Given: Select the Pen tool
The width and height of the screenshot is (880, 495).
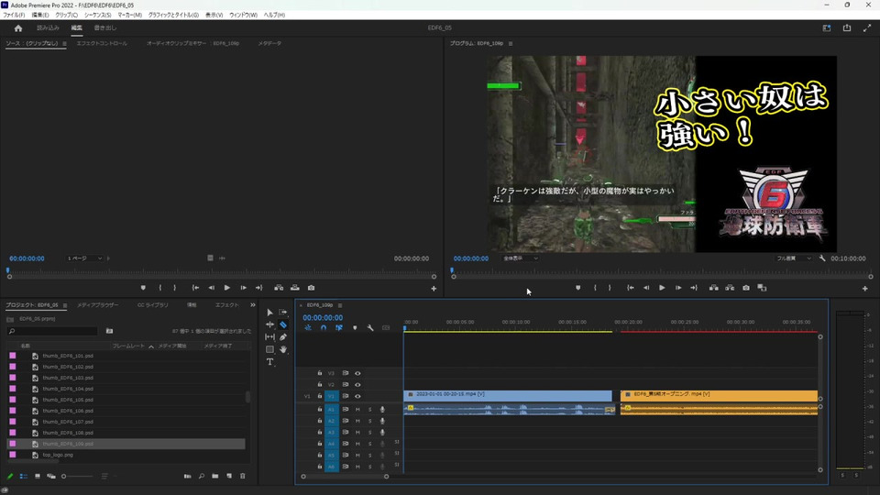Looking at the screenshot, I should [283, 337].
